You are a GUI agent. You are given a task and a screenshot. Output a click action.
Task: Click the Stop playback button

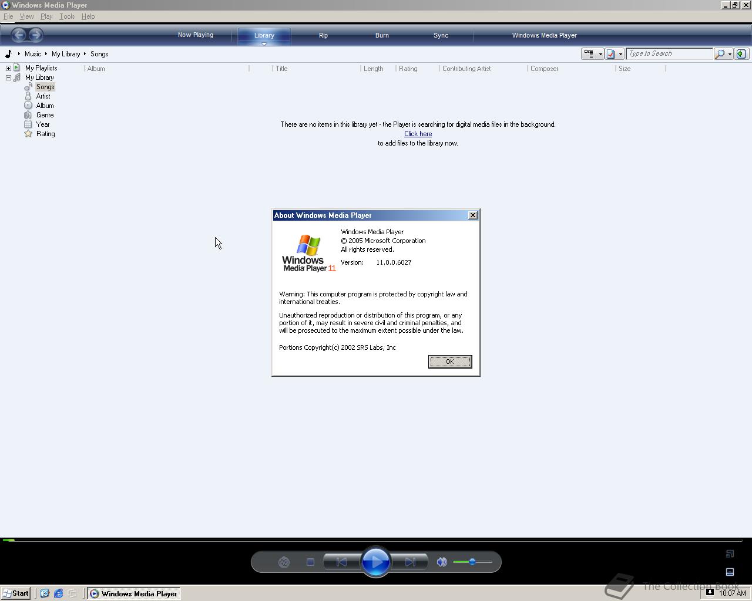310,562
